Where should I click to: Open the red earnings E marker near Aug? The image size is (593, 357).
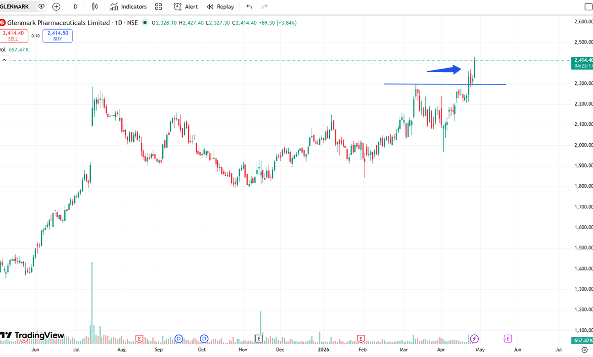coord(139,339)
